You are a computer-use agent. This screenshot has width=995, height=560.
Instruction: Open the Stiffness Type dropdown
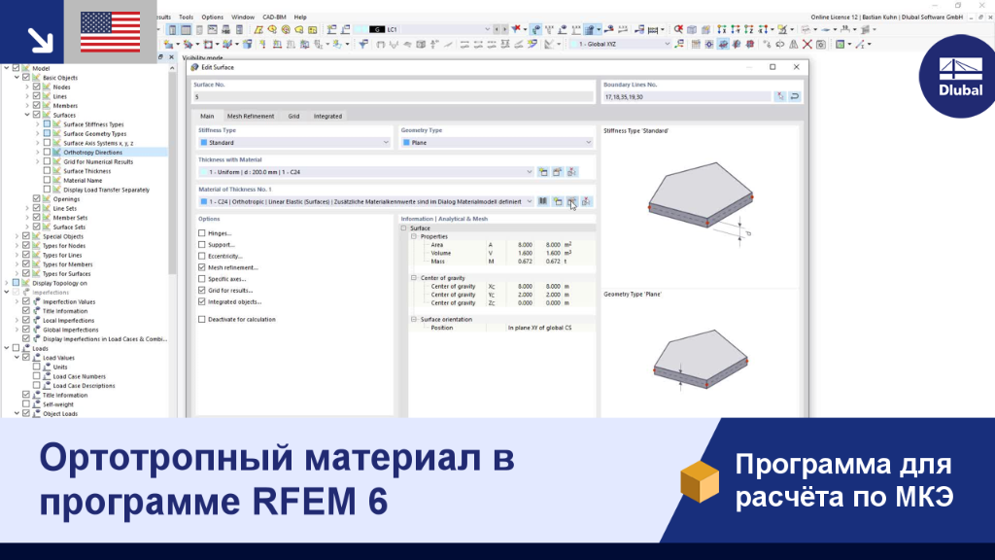[x=294, y=142]
